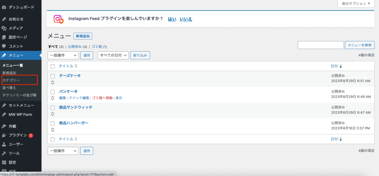Click 表示 under パンケーキ
This screenshot has width=379, height=176.
(119, 98)
